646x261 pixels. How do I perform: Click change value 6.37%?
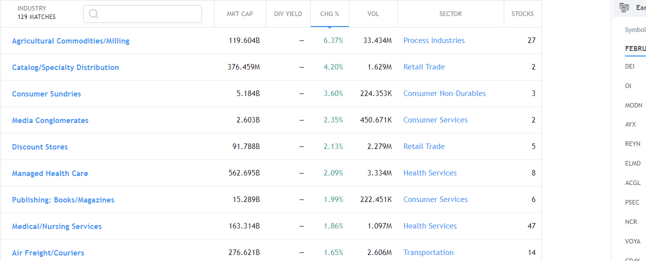click(333, 40)
